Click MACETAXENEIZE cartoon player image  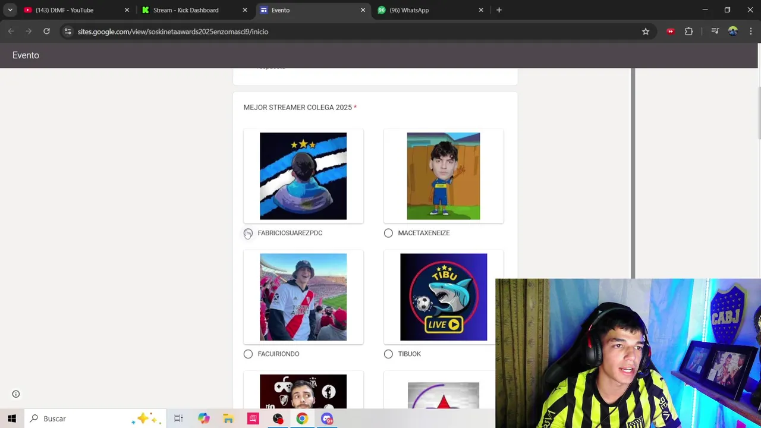444,176
